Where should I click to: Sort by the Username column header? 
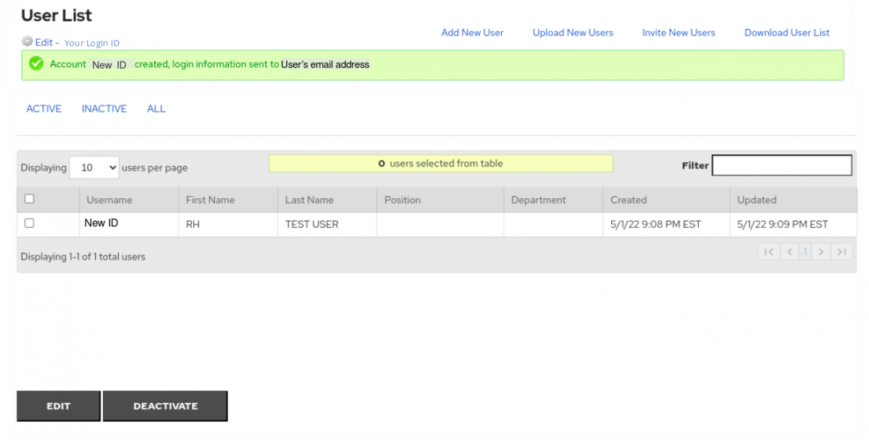pos(109,200)
